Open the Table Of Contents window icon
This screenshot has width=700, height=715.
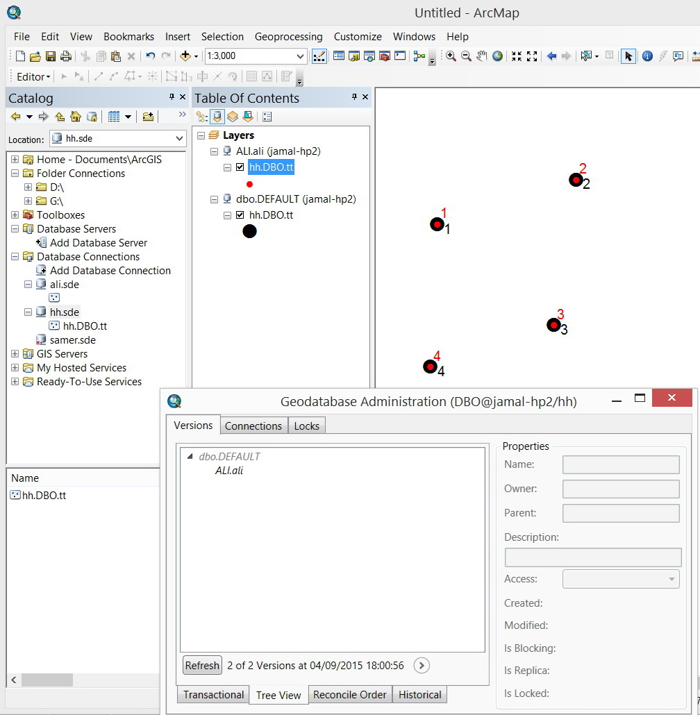pos(339,56)
